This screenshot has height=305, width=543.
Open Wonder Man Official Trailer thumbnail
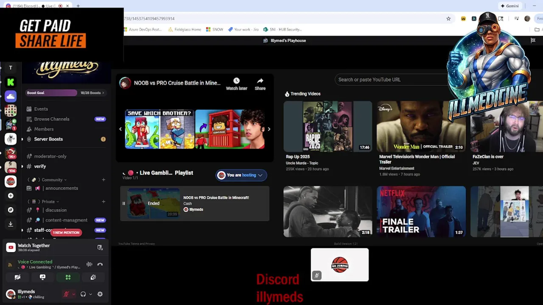[x=421, y=126]
